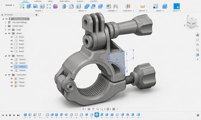This screenshot has width=201, height=120.
Task: Open the MODIFY dropdown menu
Action: [x=82, y=11]
